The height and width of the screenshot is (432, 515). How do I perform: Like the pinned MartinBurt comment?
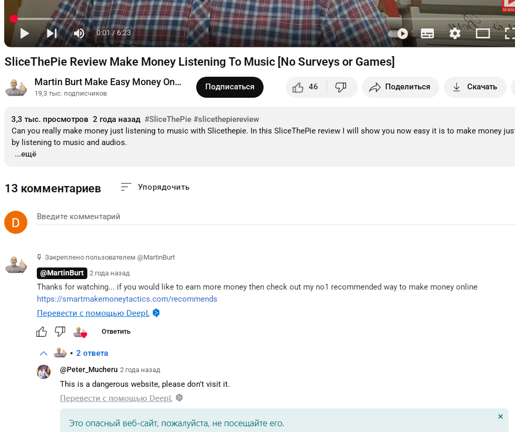click(42, 332)
